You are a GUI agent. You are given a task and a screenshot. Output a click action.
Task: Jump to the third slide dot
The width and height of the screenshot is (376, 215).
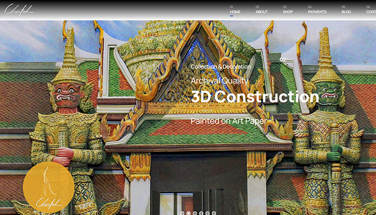click(x=195, y=213)
